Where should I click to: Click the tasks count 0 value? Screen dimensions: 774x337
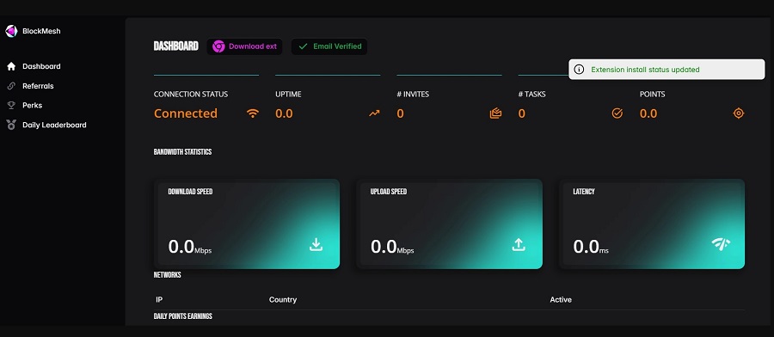click(x=522, y=113)
